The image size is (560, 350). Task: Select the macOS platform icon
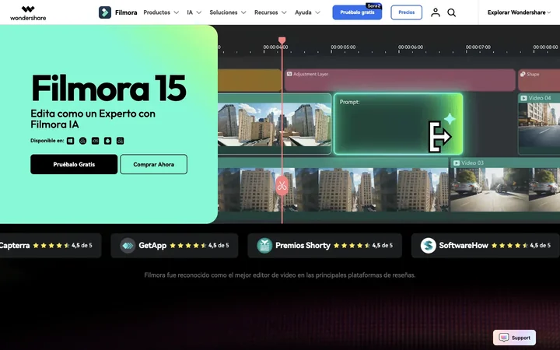(83, 141)
